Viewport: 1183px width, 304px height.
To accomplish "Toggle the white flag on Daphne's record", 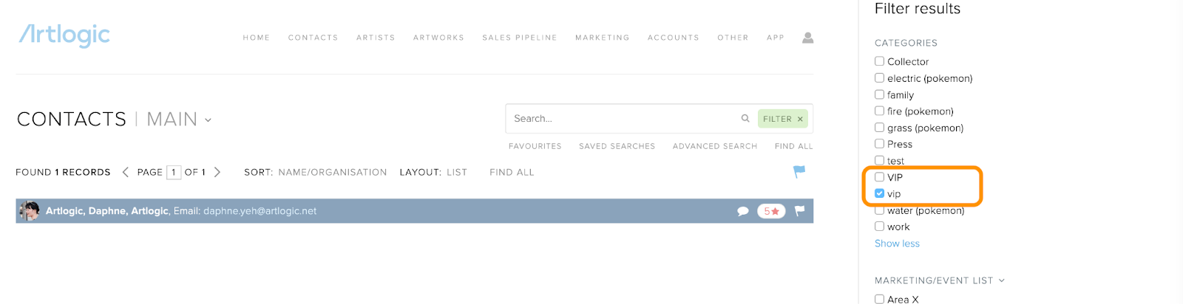I will pos(799,211).
